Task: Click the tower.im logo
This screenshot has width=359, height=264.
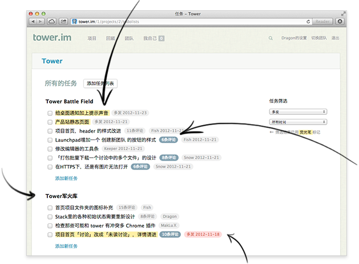Action: (52, 38)
